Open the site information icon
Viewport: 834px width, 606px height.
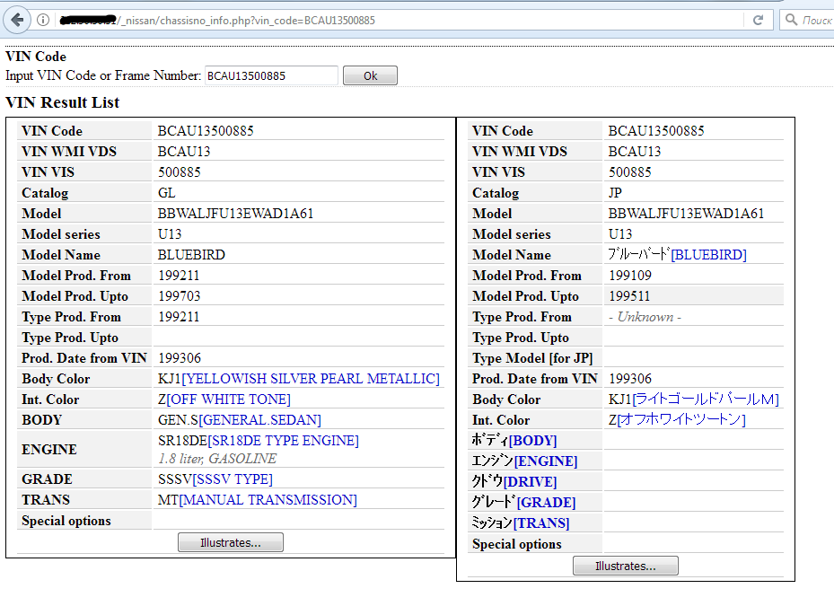(43, 21)
